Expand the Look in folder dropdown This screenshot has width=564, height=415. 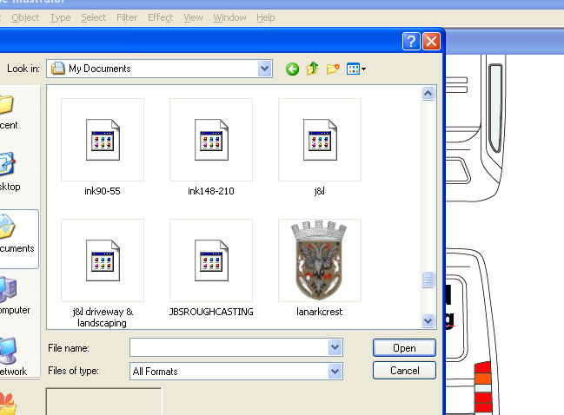click(264, 69)
